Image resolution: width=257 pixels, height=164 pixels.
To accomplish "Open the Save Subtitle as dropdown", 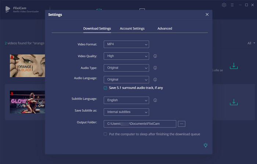I will 126,112.
